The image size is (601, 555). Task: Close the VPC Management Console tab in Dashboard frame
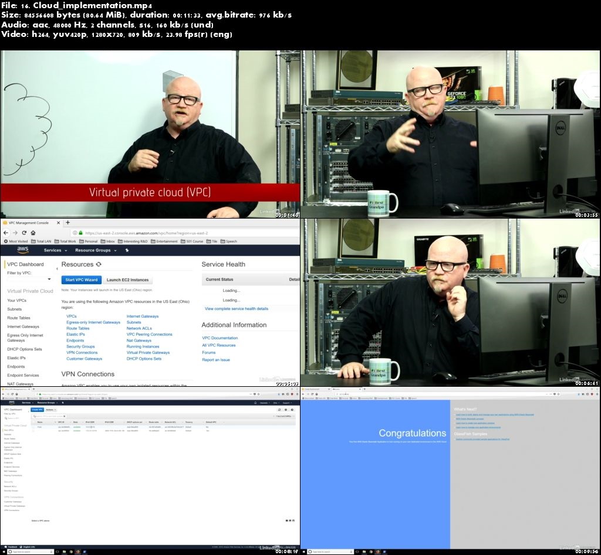click(58, 223)
